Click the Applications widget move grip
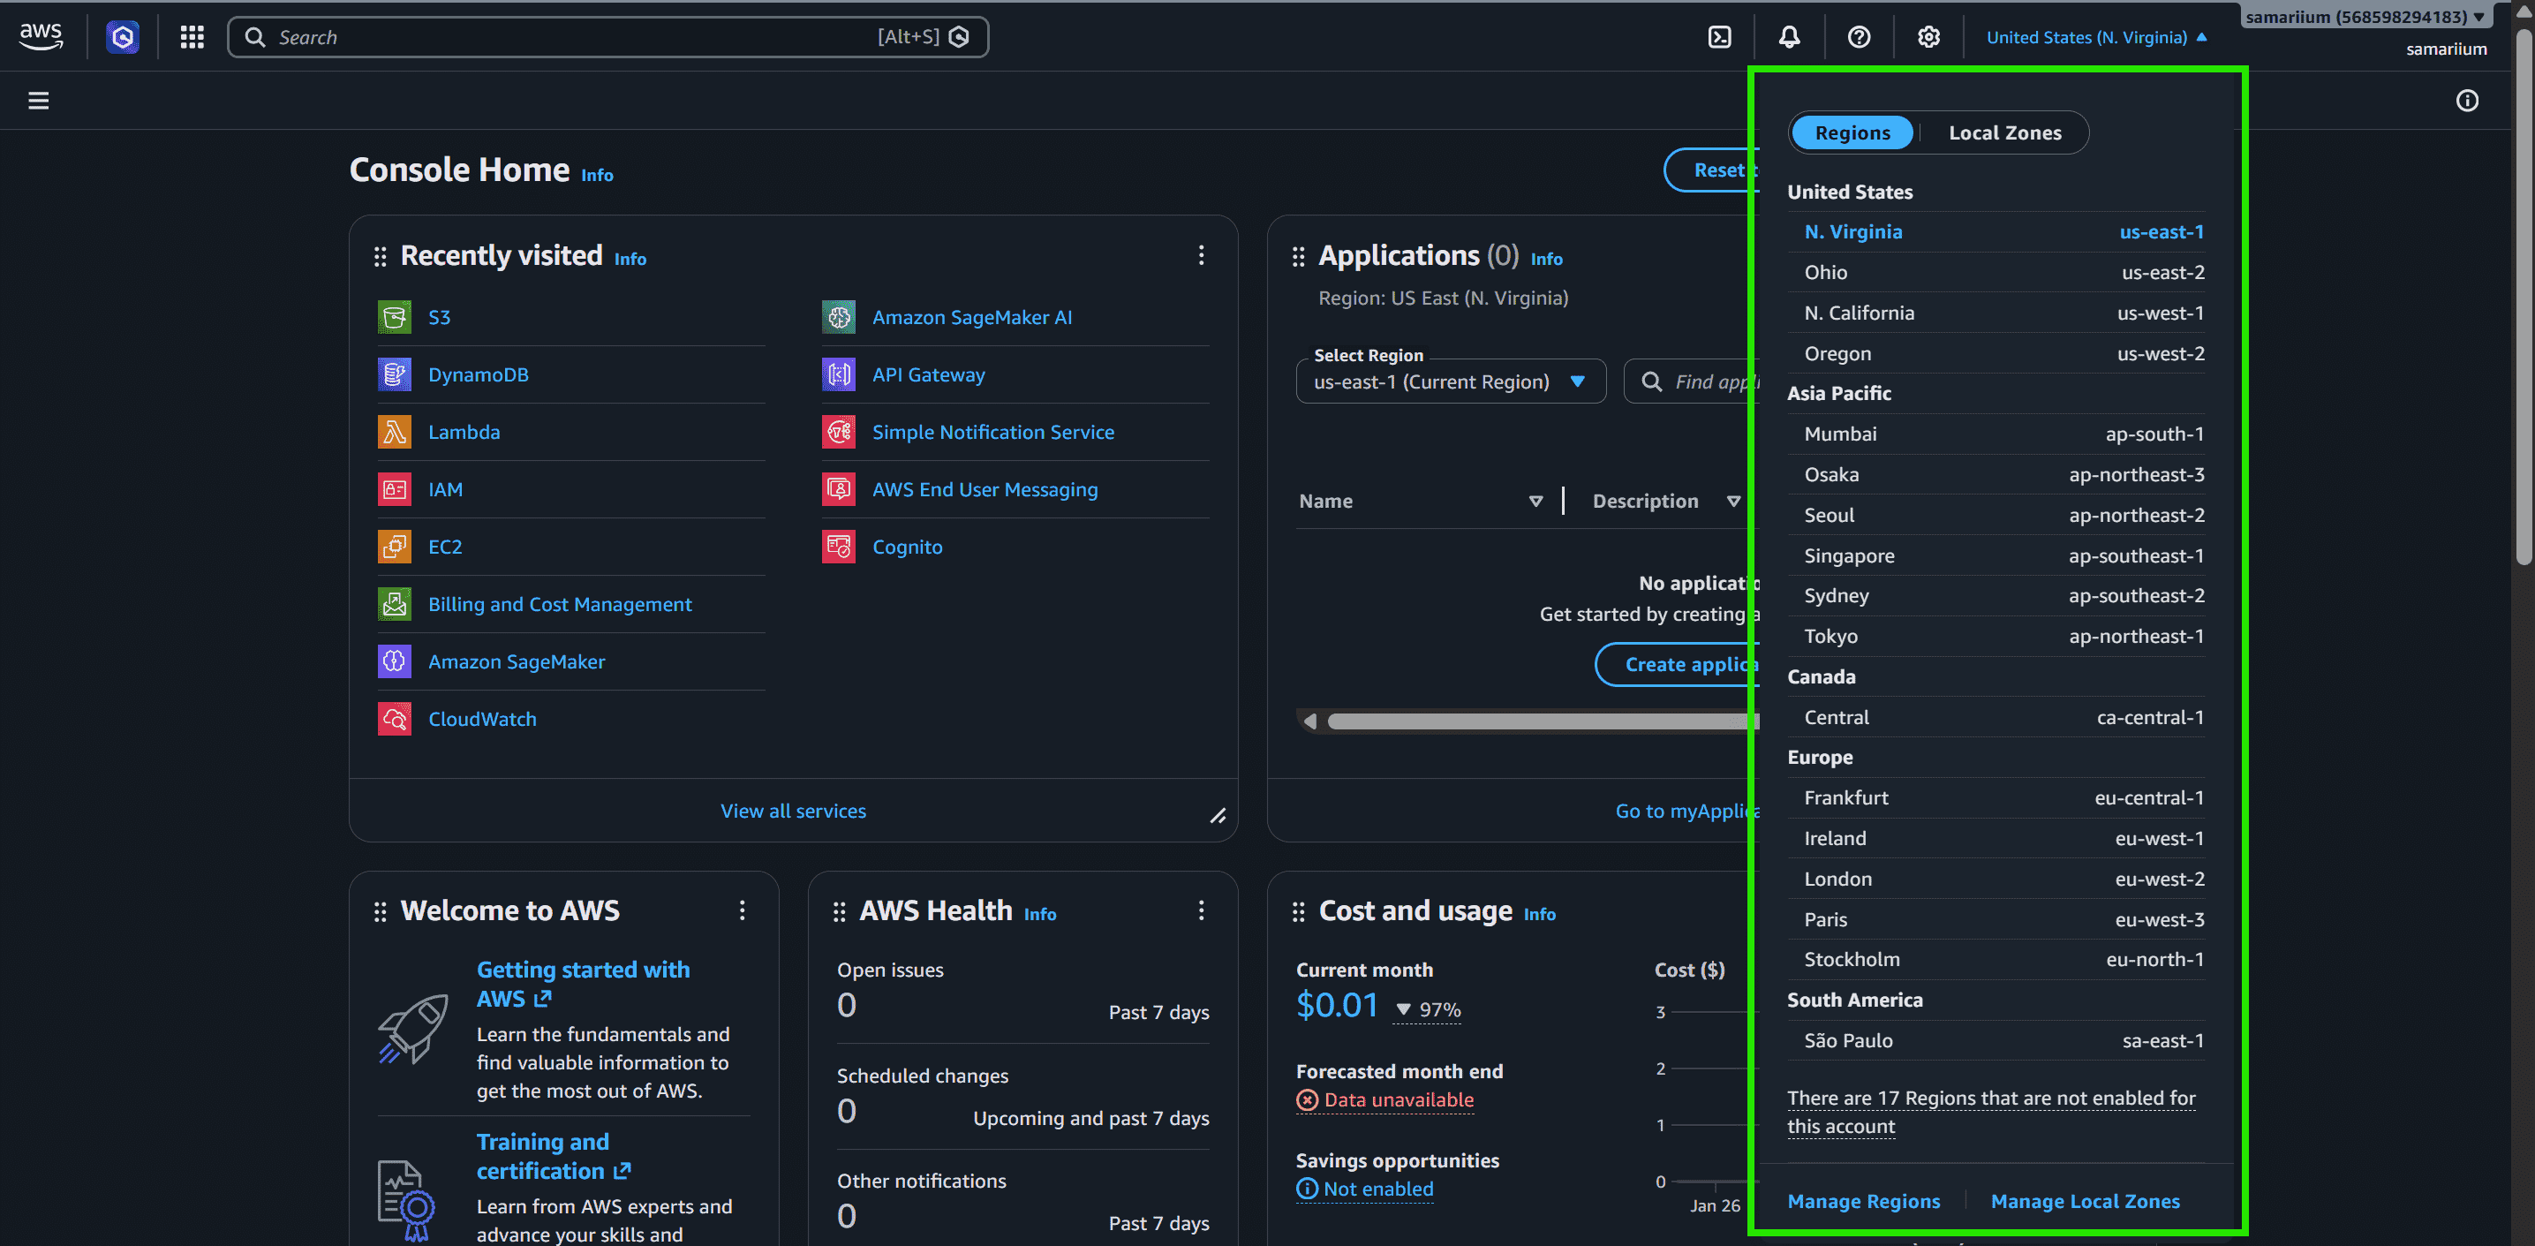The image size is (2535, 1246). [1298, 257]
